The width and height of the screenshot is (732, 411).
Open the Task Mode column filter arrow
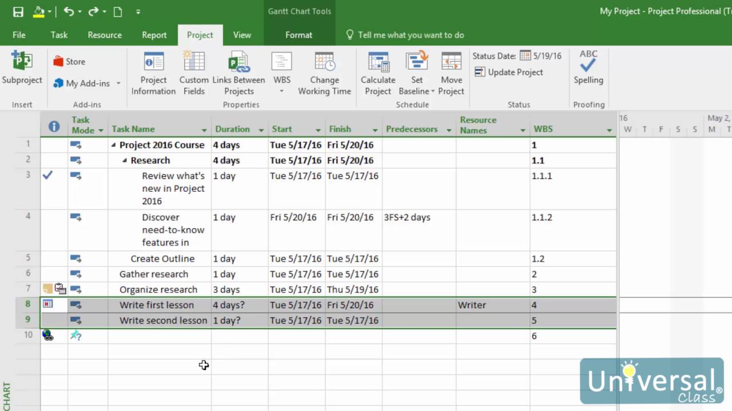[101, 130]
